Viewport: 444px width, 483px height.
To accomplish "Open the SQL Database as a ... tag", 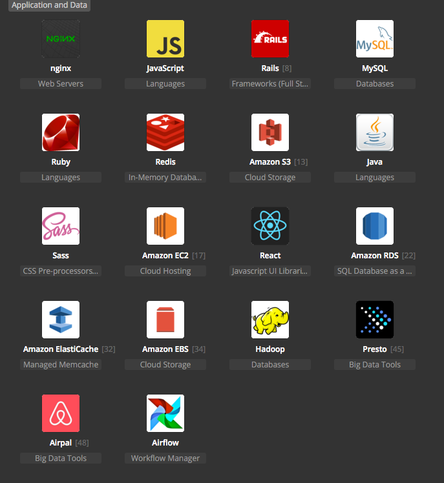I will tap(375, 271).
